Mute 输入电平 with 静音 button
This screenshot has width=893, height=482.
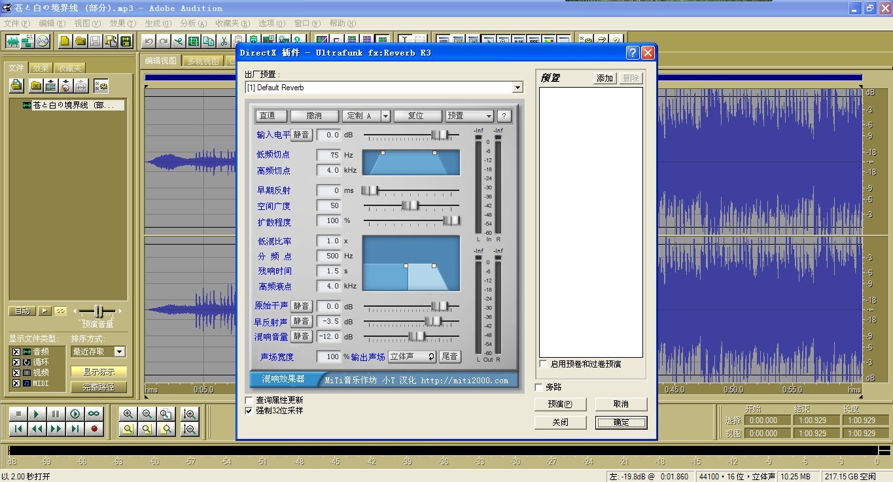(x=302, y=135)
